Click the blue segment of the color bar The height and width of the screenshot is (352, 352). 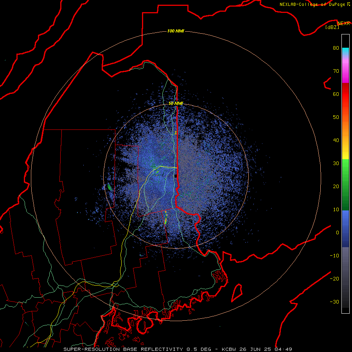click(x=345, y=229)
